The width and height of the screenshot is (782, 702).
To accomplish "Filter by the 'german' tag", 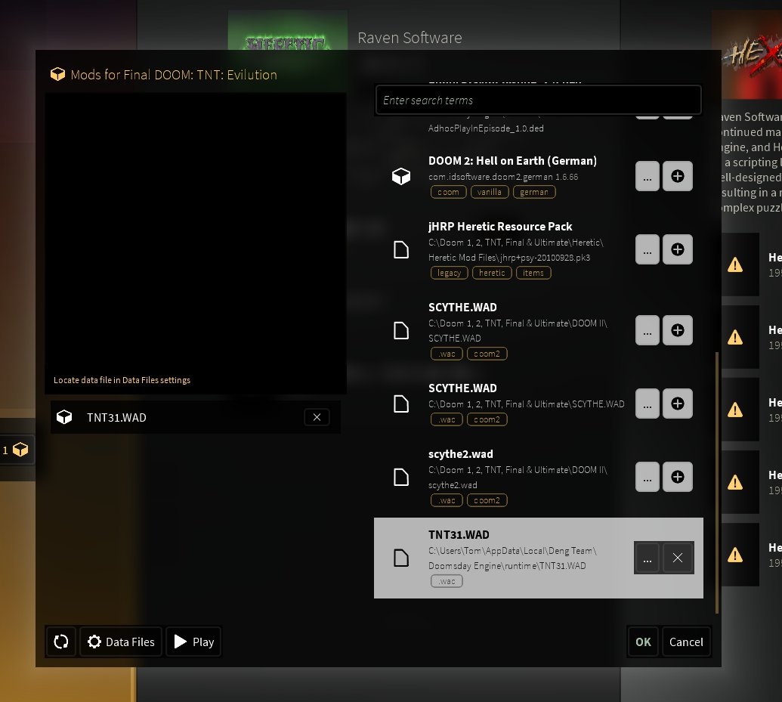I will [x=534, y=192].
